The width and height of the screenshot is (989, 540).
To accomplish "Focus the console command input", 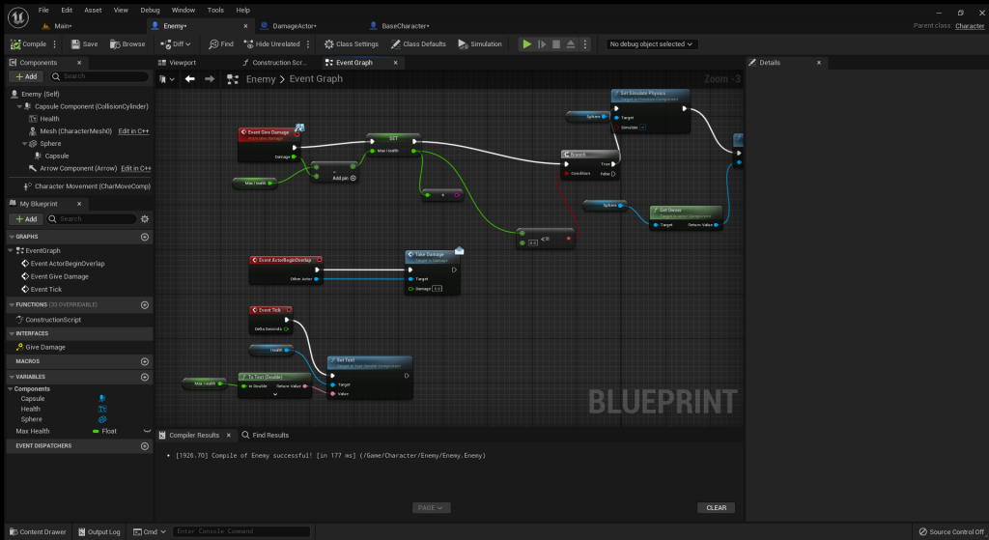I will (x=241, y=532).
